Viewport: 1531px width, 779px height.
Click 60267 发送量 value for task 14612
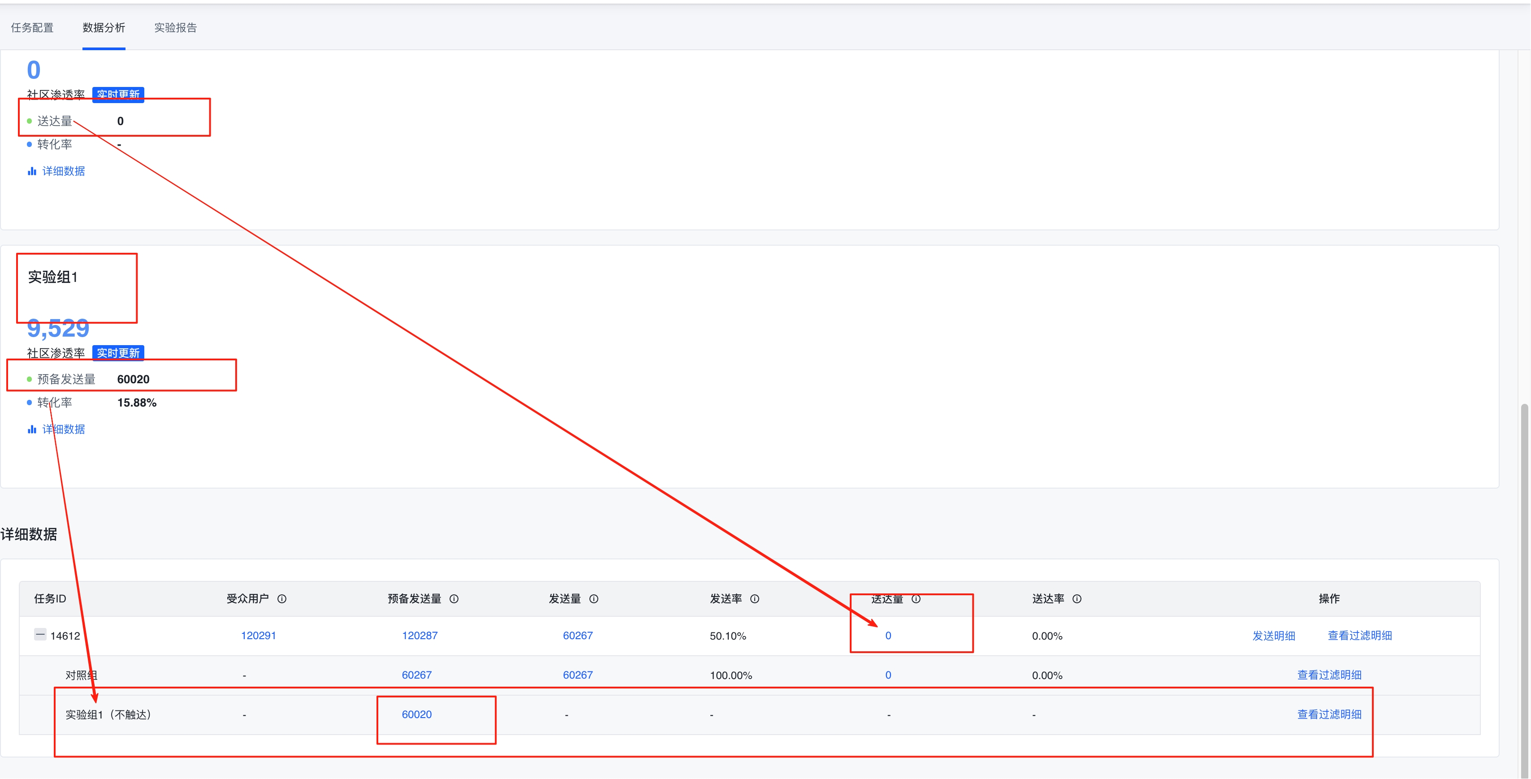click(578, 635)
